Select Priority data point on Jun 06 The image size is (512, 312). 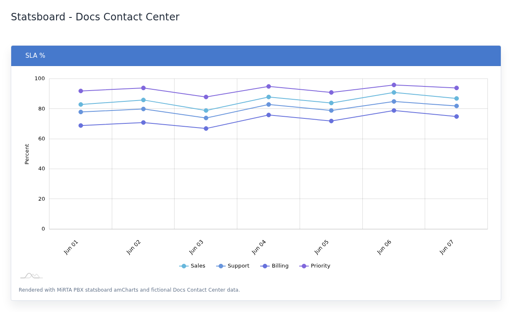[x=394, y=85]
